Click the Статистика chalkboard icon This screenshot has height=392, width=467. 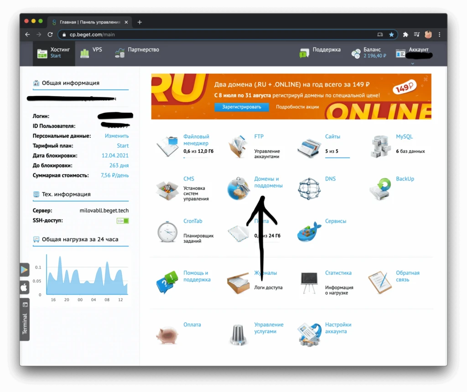(x=309, y=283)
